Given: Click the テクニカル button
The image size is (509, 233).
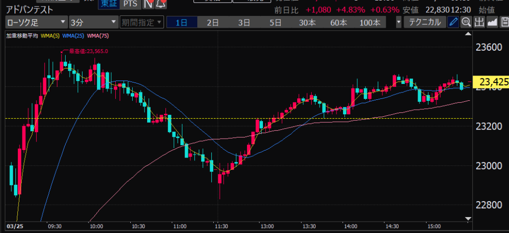Looking at the screenshot, I should click(x=424, y=22).
